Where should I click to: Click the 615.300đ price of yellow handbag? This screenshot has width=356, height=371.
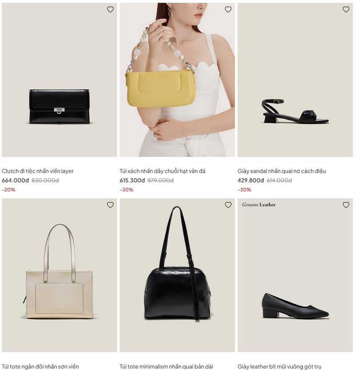click(x=132, y=180)
